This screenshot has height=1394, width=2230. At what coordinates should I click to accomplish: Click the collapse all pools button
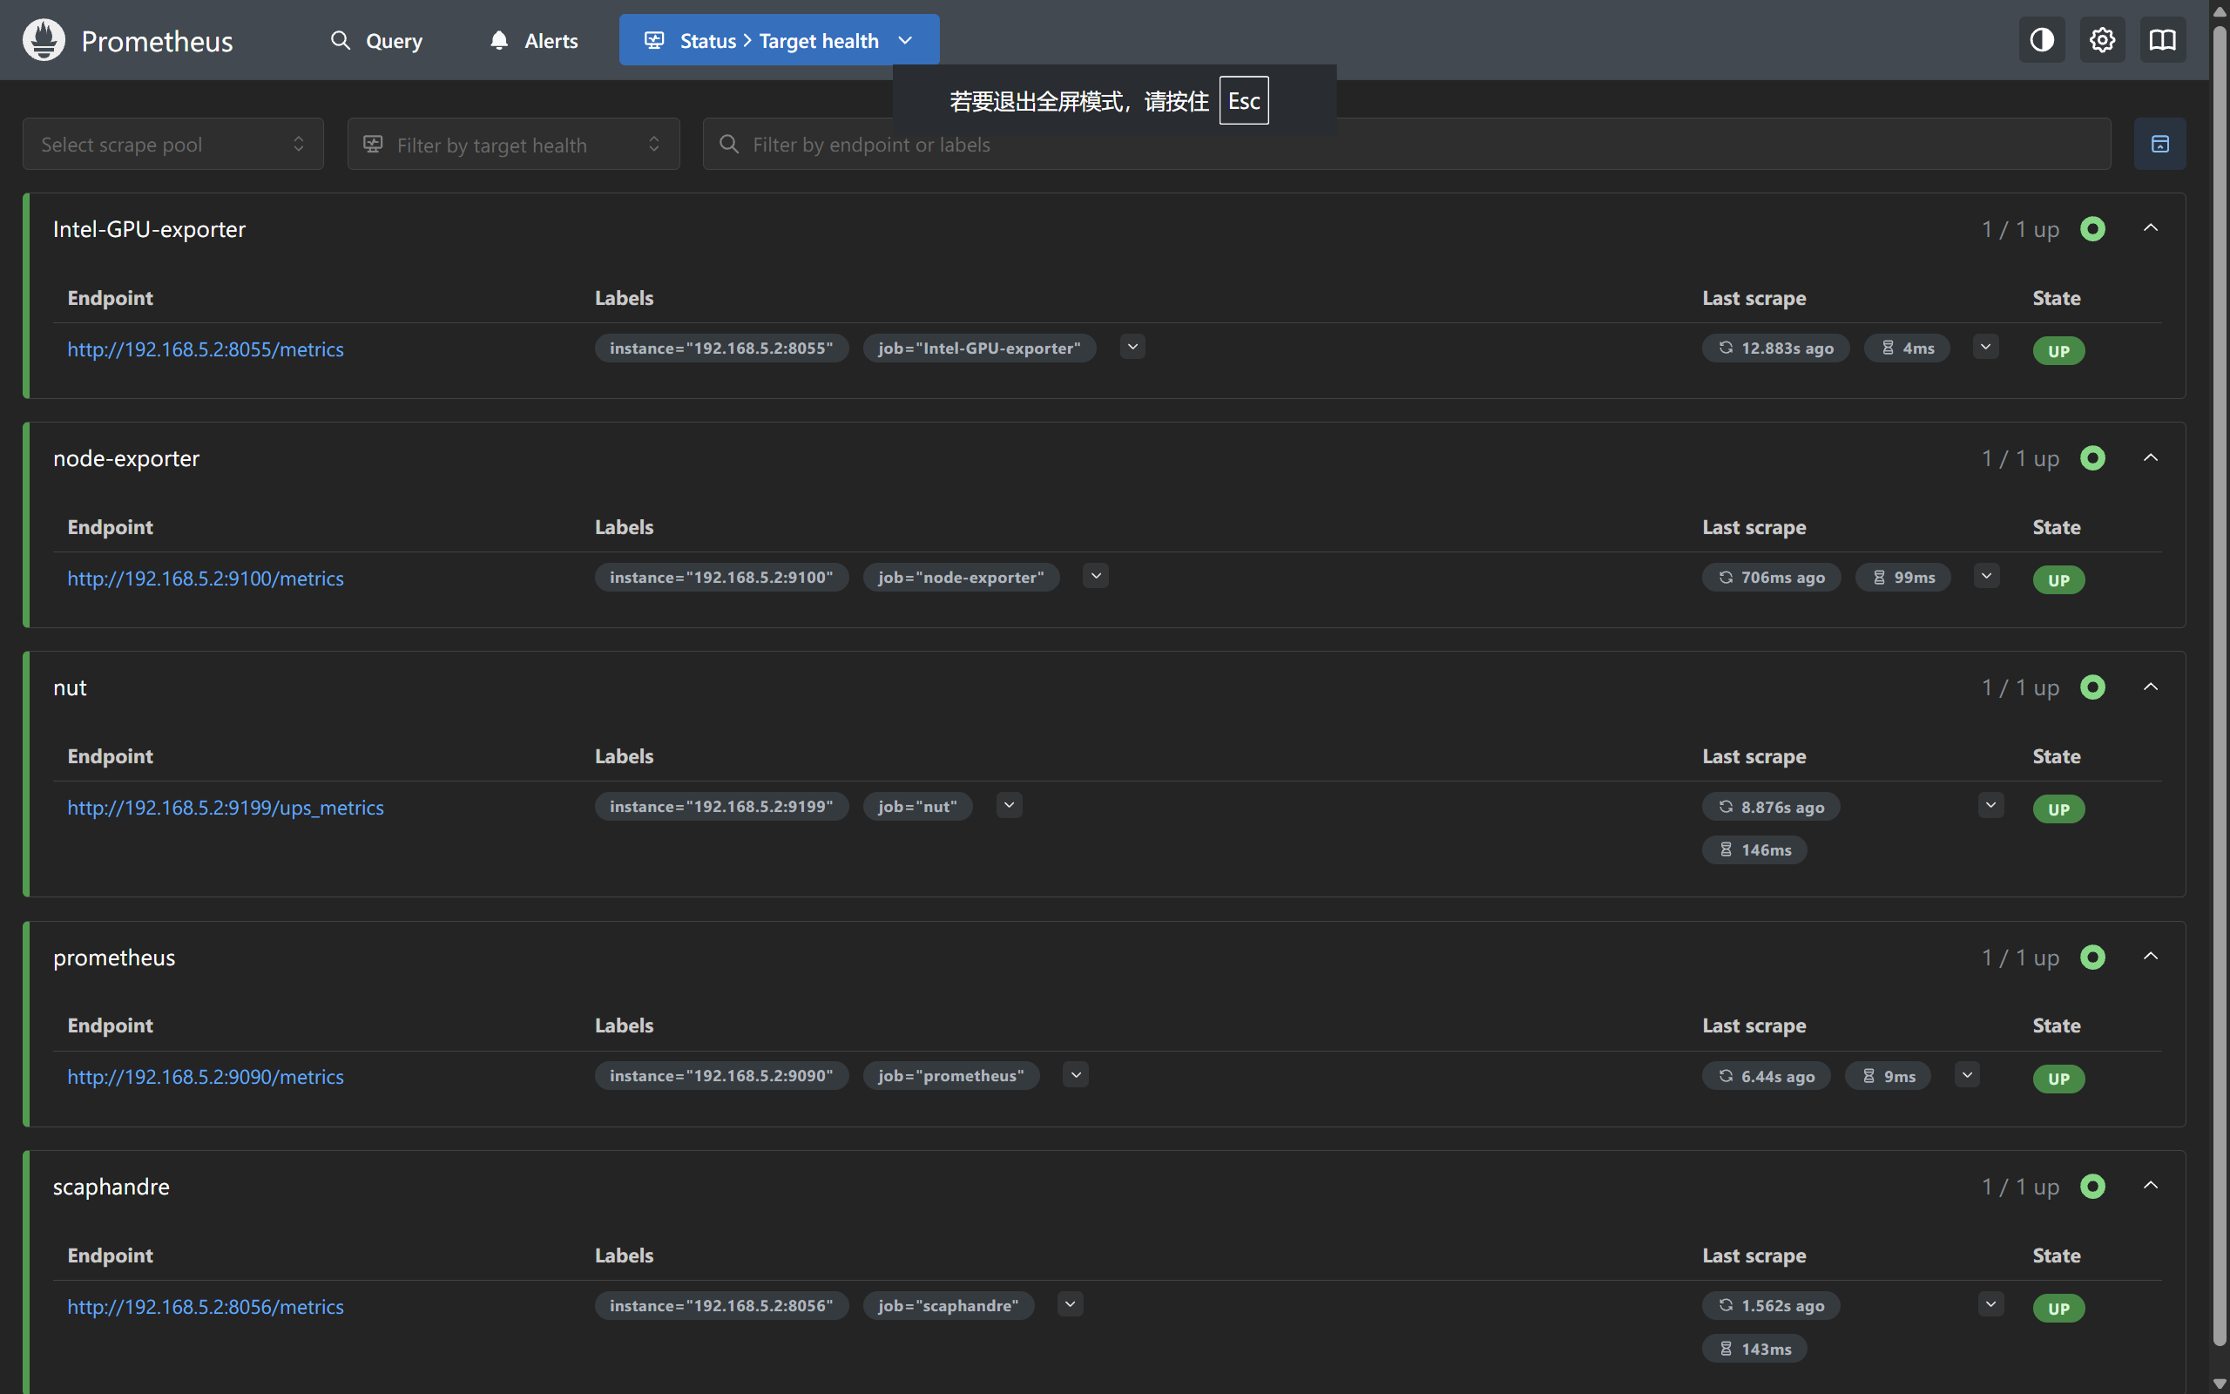click(x=2159, y=144)
